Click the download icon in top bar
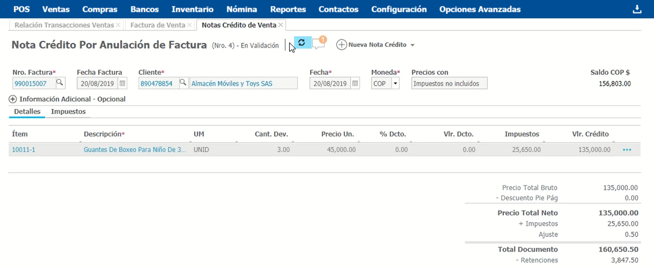The image size is (654, 268). click(x=636, y=9)
